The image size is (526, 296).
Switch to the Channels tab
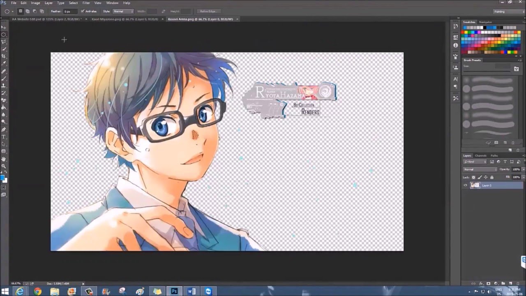click(480, 156)
